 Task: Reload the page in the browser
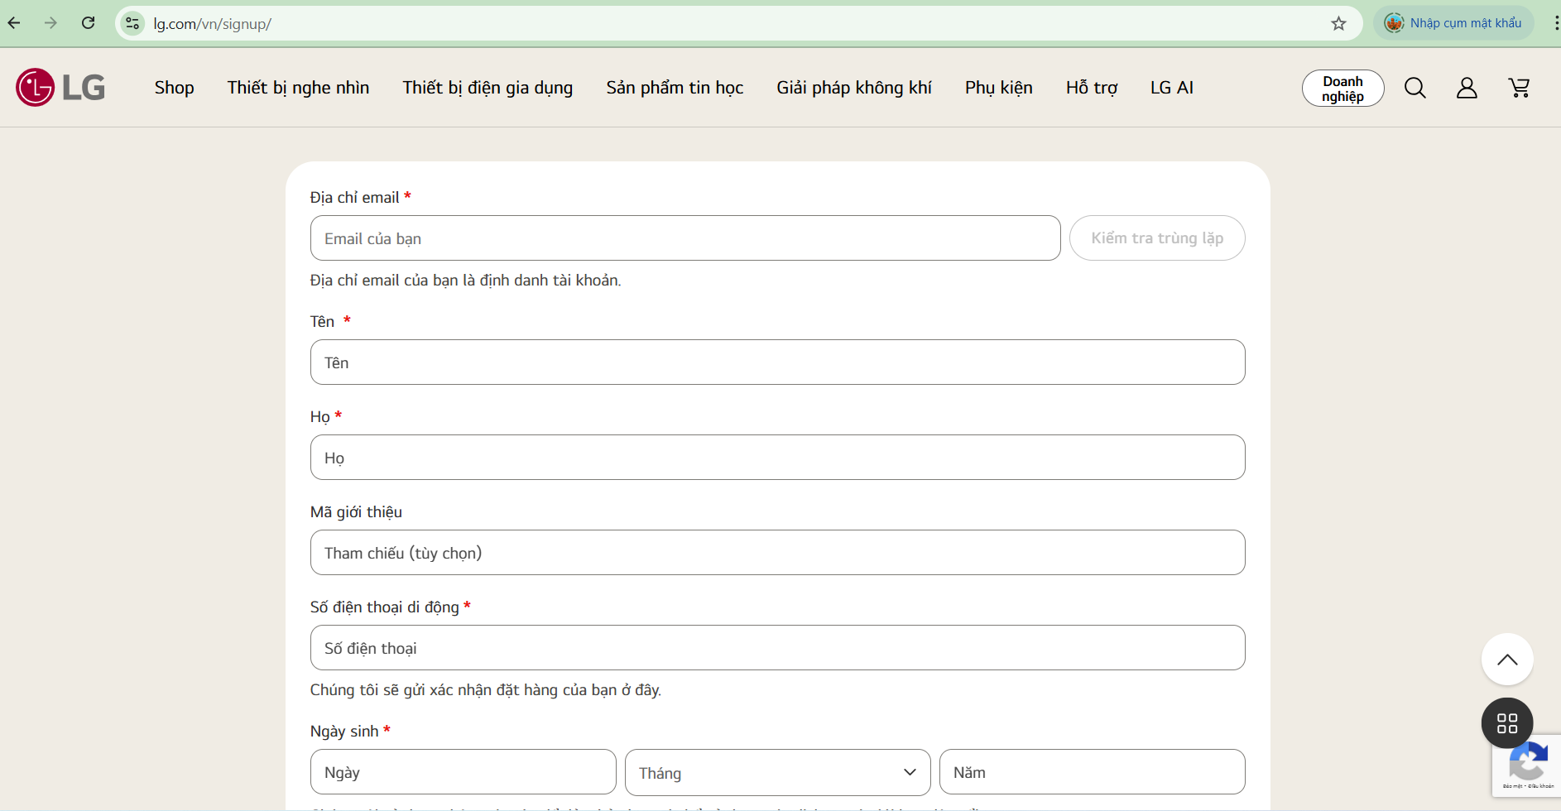coord(89,23)
